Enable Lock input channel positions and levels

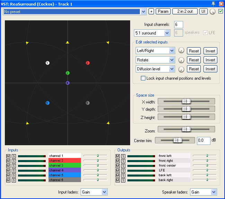[143, 78]
